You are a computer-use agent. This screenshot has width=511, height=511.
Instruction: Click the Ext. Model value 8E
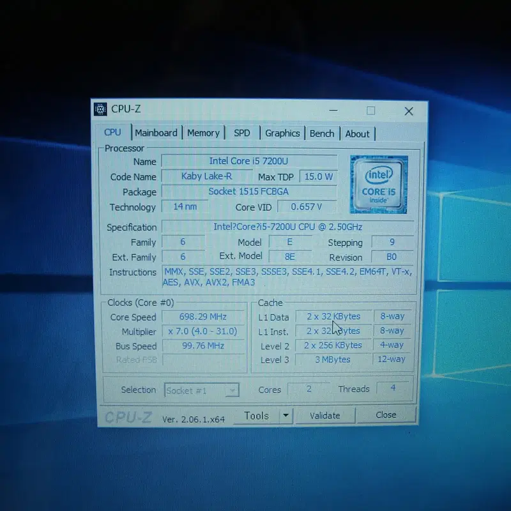coord(290,257)
